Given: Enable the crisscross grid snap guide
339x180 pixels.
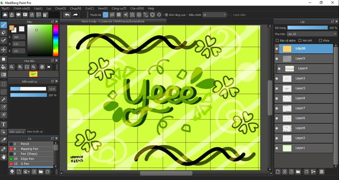Looking at the screenshot, I should pyautogui.click(x=119, y=15).
